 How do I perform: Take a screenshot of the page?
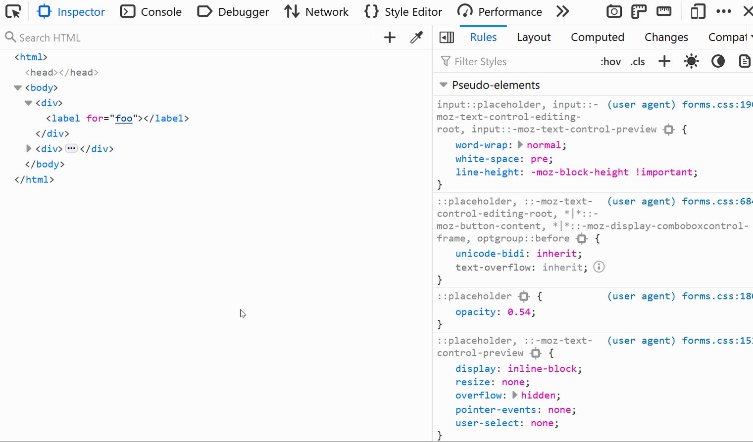coord(614,11)
